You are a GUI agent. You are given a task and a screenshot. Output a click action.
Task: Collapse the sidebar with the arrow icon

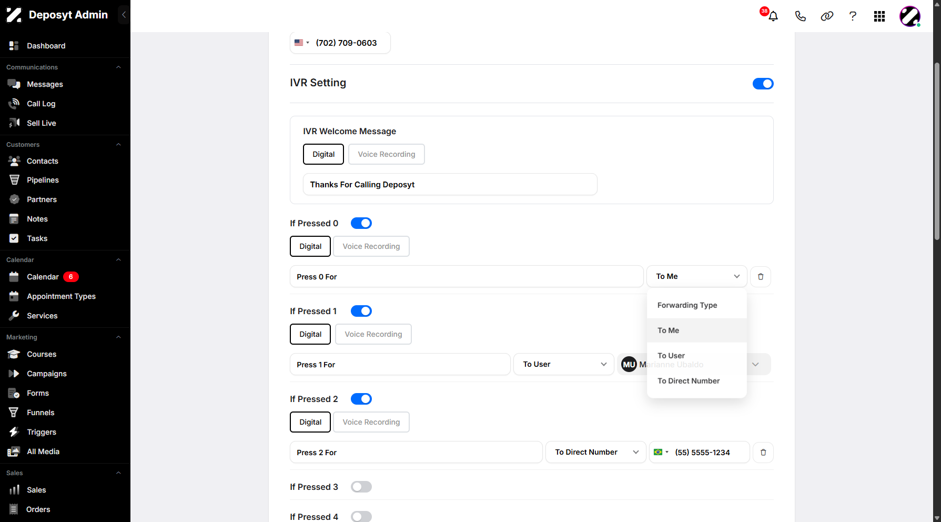(x=124, y=15)
